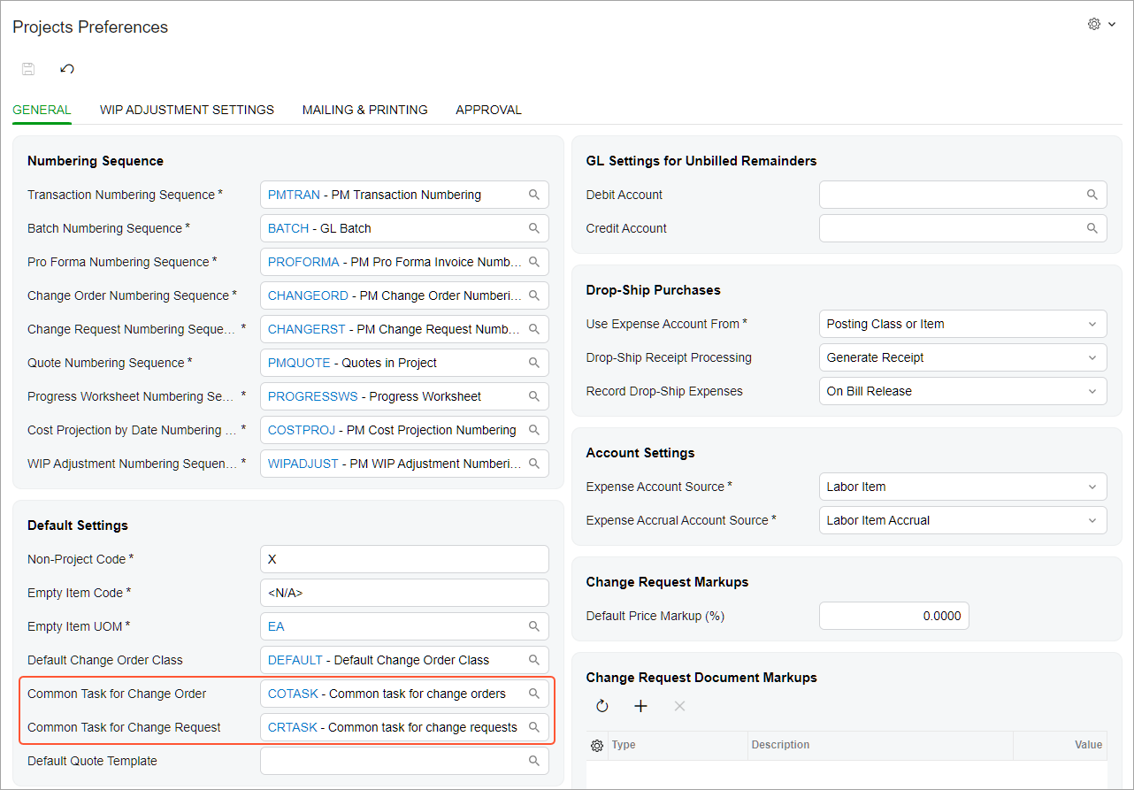Open lookup for Change Order Numbering Sequence

(534, 295)
